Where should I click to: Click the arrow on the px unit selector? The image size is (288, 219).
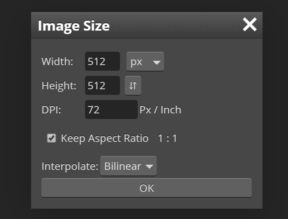(x=157, y=63)
